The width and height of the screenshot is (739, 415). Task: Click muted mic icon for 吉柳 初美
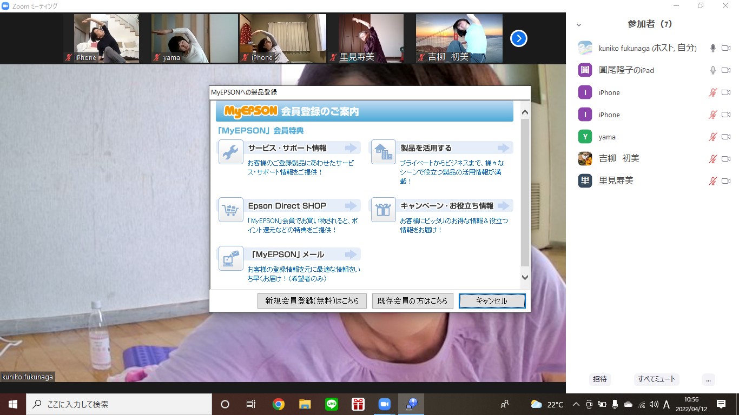(712, 159)
